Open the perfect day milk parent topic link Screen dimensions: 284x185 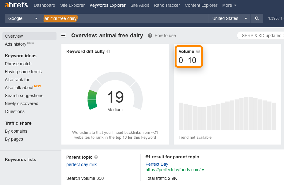(81, 164)
